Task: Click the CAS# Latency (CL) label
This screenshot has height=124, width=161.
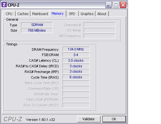Action: pos(44,60)
